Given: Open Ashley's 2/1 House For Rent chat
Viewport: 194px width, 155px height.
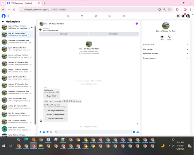Looking at the screenshot, I should coord(17,107).
